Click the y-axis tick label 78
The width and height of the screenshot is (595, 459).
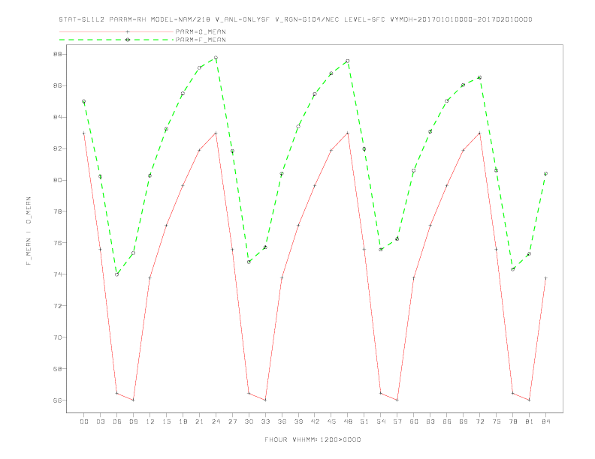(x=57, y=211)
